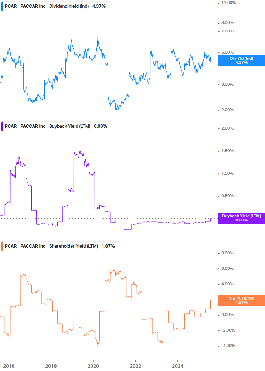
Task: Click the 2022 label on the time axis
Action: 135,366
